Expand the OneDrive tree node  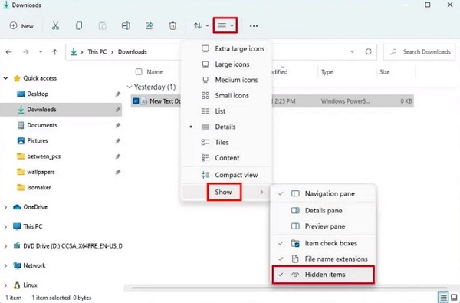5,207
